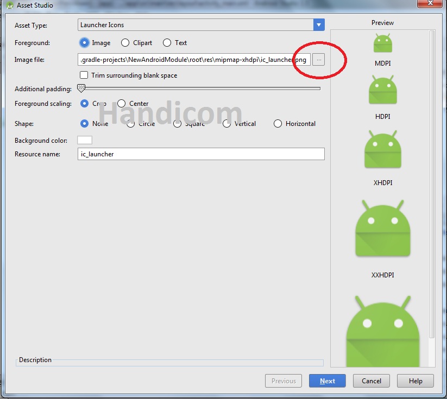447x399 pixels.
Task: Select the Clipart foreground option
Action: (125, 43)
